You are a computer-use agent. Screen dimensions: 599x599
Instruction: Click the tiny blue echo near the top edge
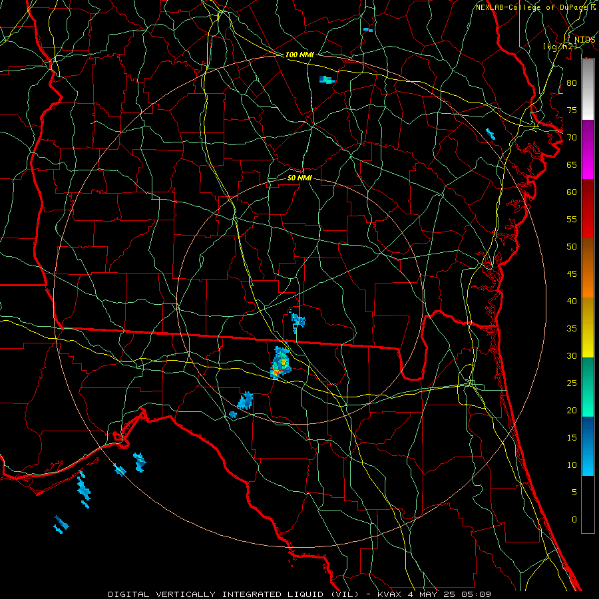368,29
